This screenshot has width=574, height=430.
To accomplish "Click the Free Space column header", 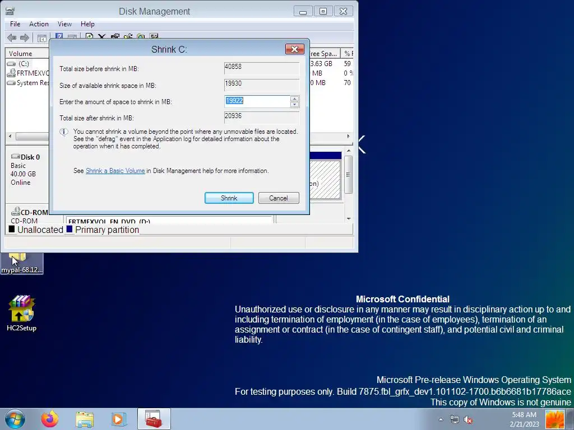I will [x=325, y=53].
